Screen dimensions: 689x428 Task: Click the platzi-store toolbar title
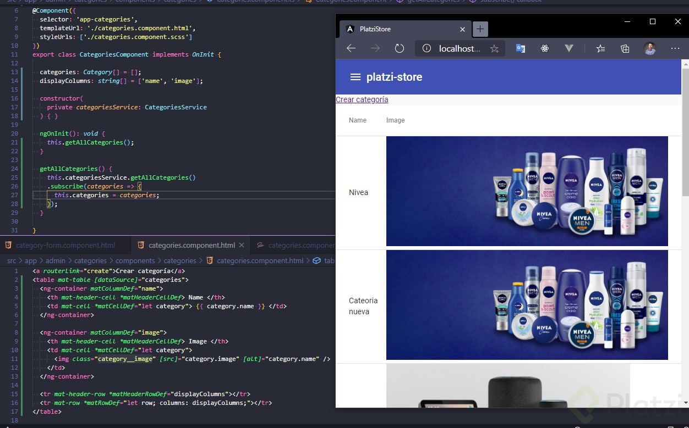point(394,77)
